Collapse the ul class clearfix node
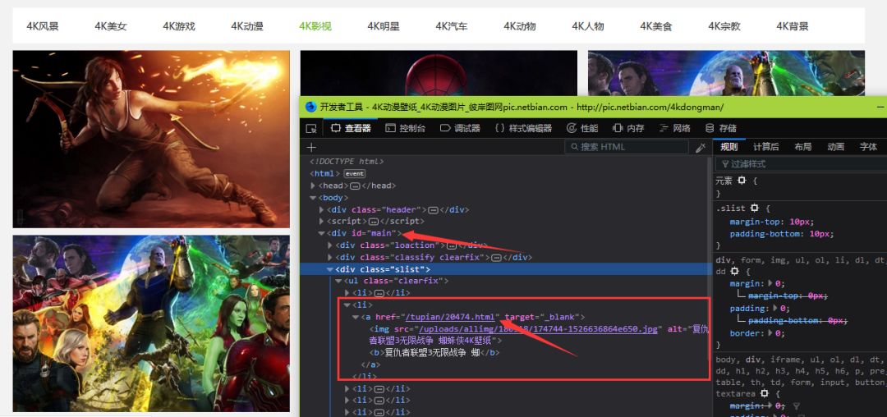The width and height of the screenshot is (887, 417). coord(339,281)
